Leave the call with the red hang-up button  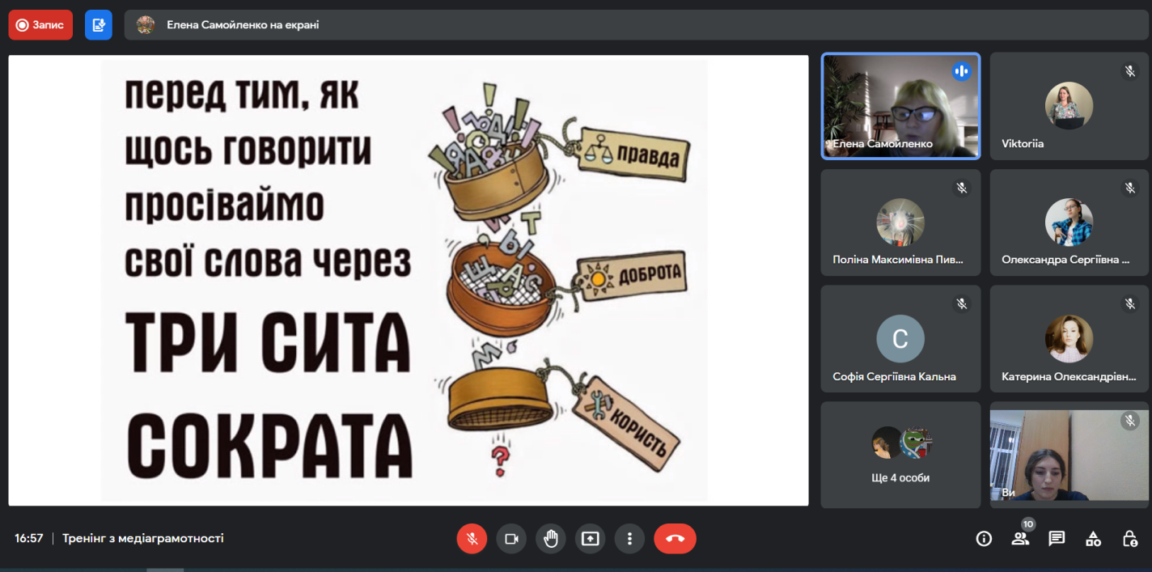(x=675, y=539)
